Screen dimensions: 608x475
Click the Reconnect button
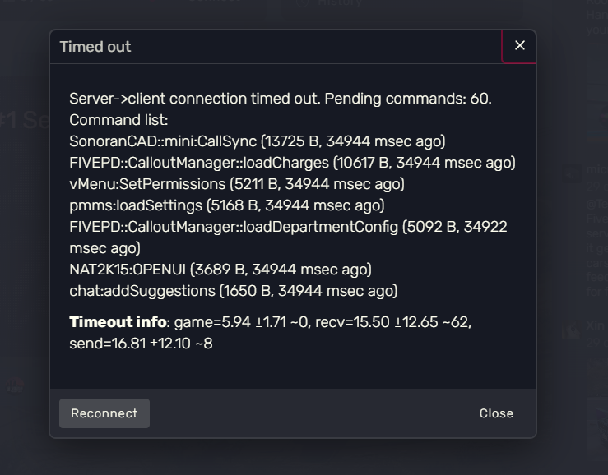coord(104,413)
